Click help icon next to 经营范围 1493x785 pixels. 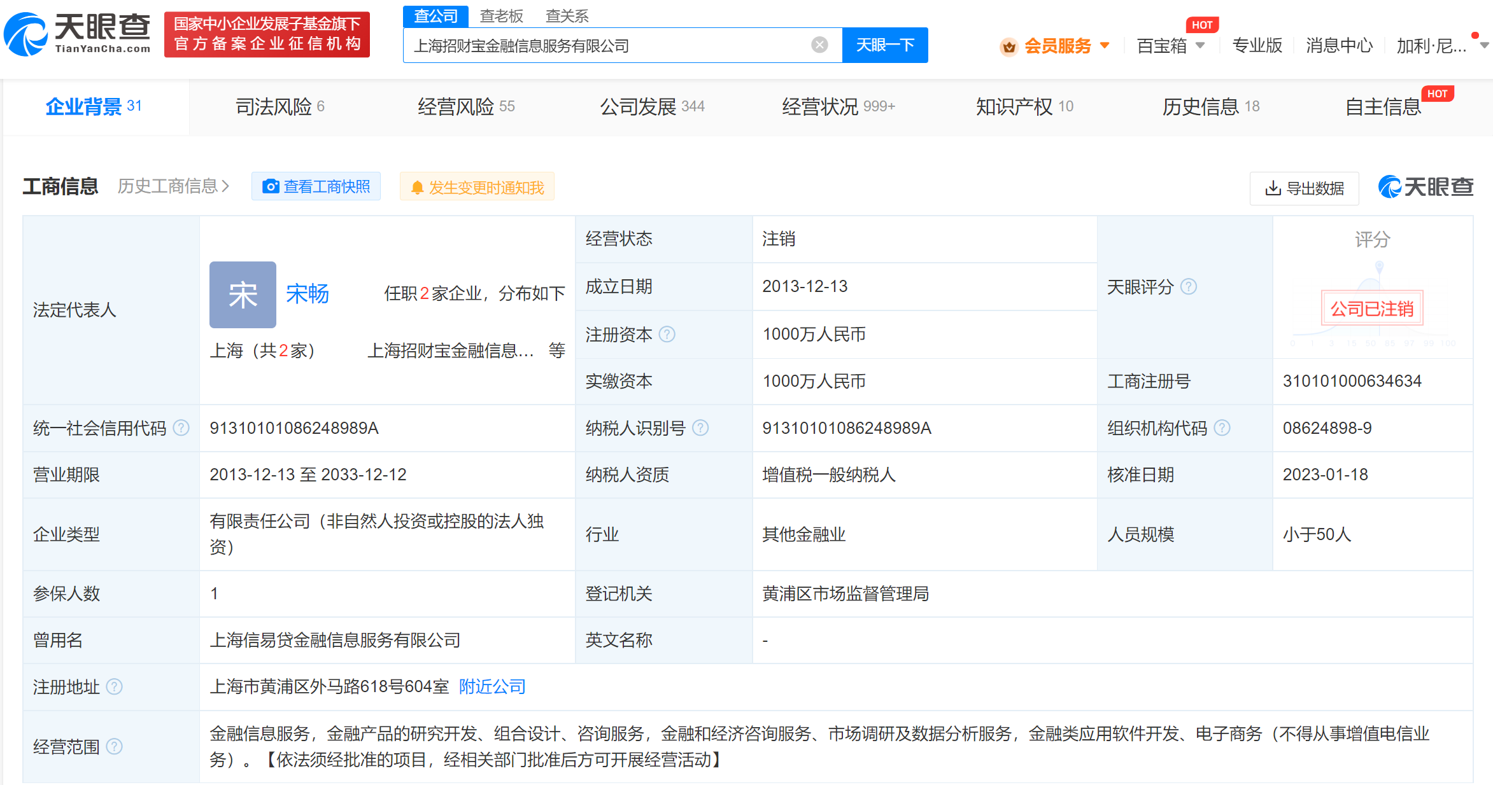pyautogui.click(x=114, y=746)
